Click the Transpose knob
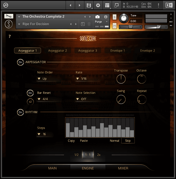The height and width of the screenshot is (179, 176). click(121, 79)
